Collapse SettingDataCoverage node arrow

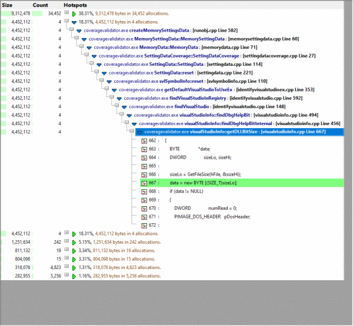94,56
